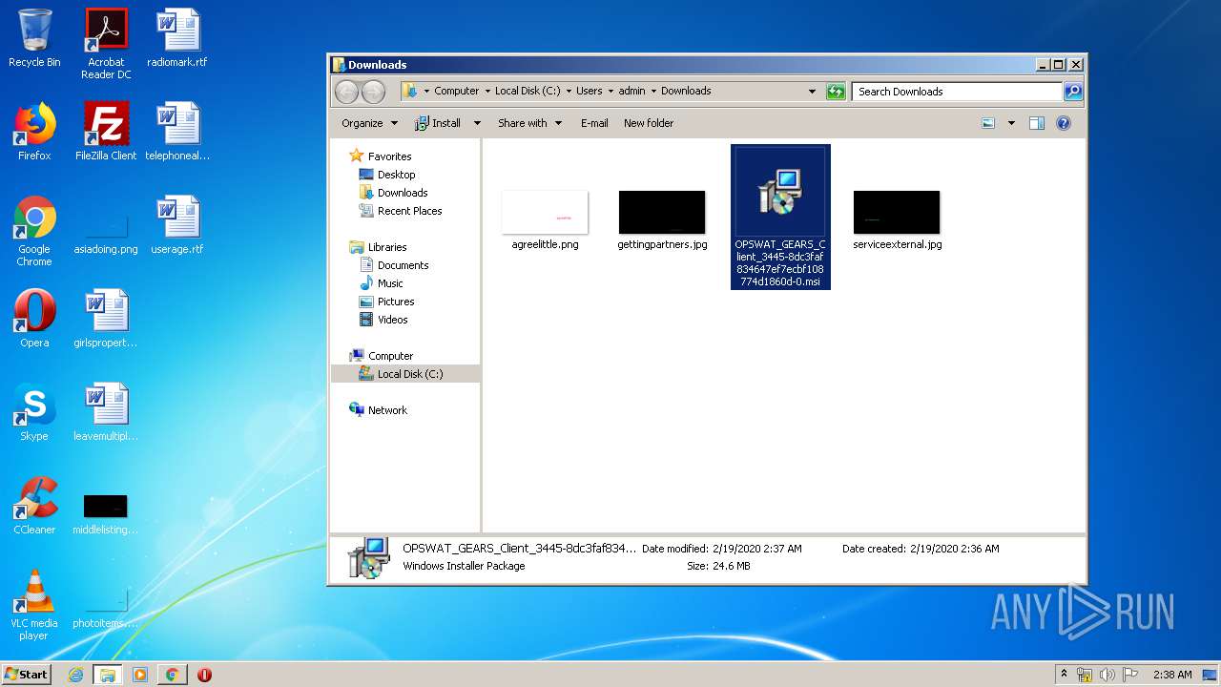This screenshot has height=687, width=1221.
Task: Open VLC media player shortcut
Action: tap(34, 605)
